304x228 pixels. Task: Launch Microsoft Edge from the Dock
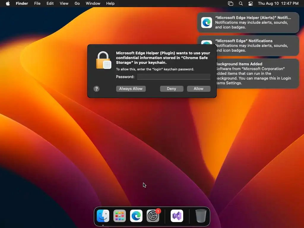[x=136, y=216]
